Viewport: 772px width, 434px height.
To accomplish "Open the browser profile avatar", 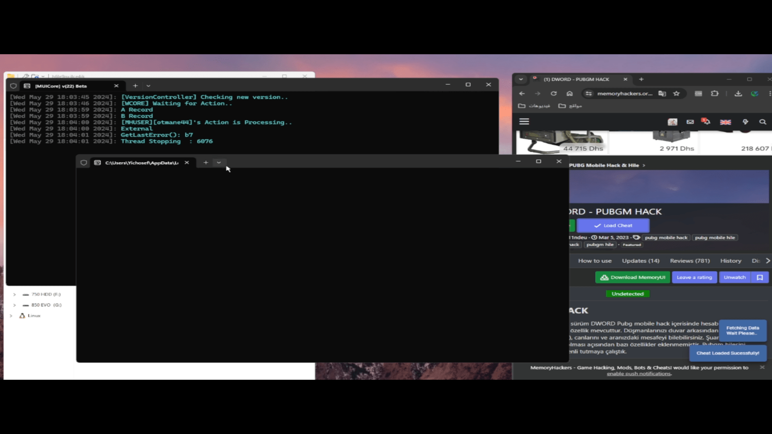I will (755, 94).
